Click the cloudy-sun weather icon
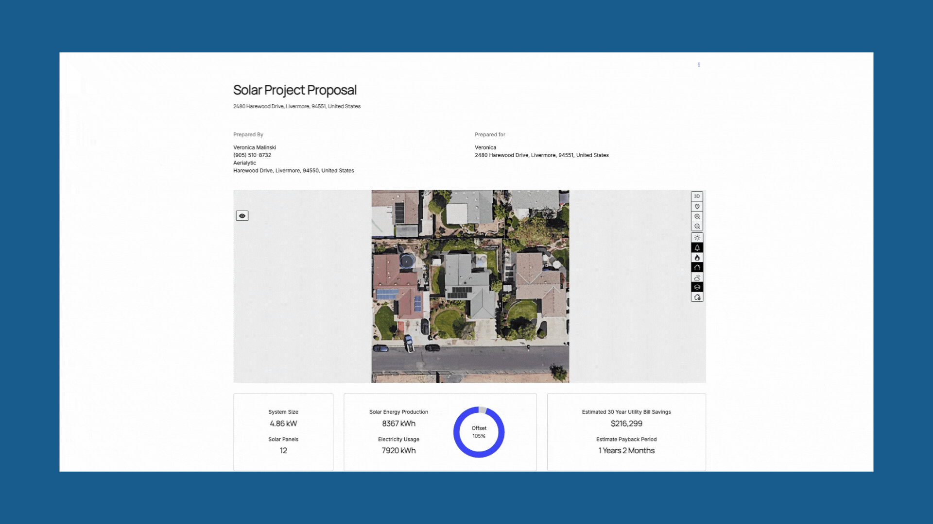Viewport: 933px width, 524px height. 697,278
